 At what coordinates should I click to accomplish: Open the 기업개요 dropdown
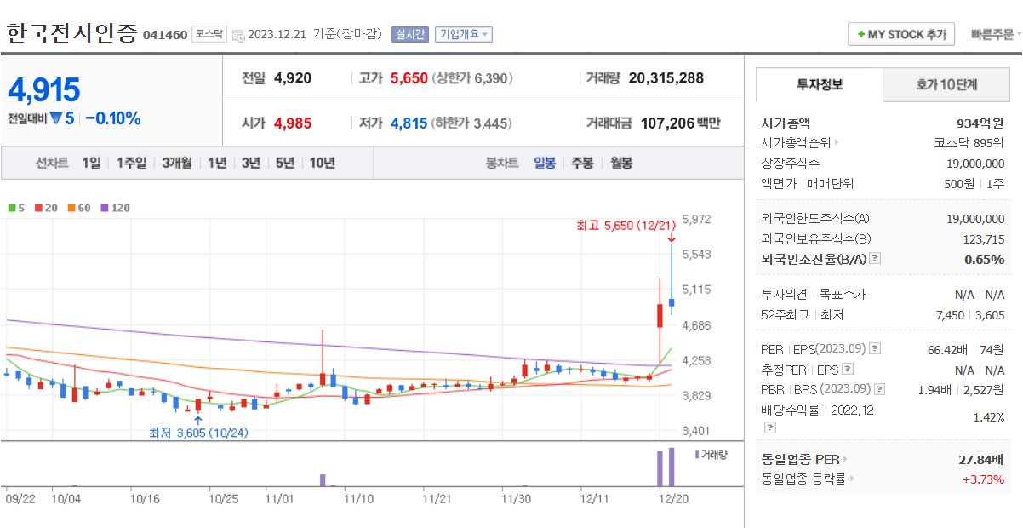[x=464, y=35]
